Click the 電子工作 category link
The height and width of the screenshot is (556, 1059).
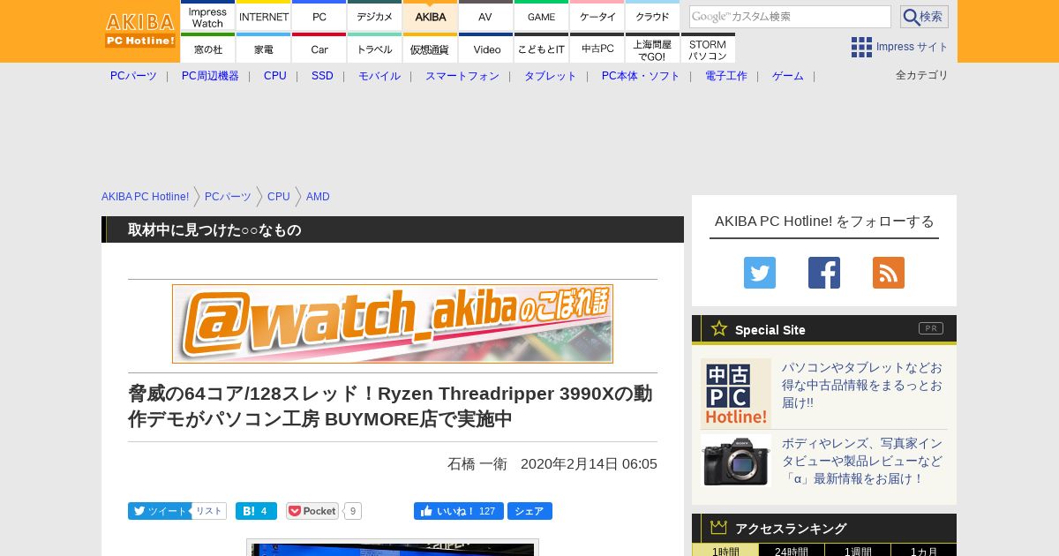[x=726, y=76]
